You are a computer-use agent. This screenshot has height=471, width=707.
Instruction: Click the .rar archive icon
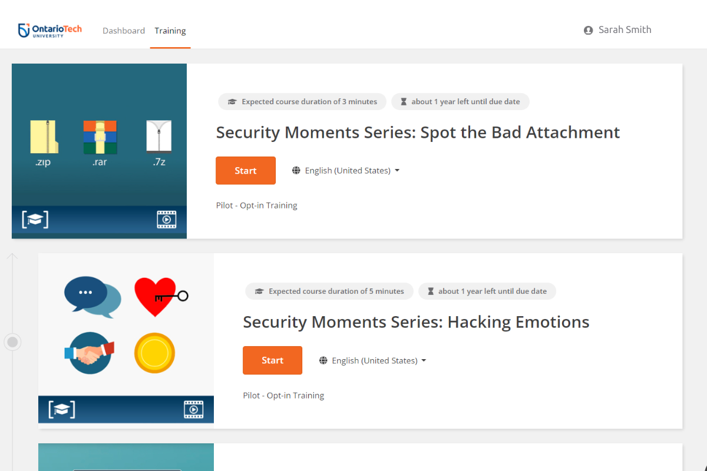coord(100,137)
